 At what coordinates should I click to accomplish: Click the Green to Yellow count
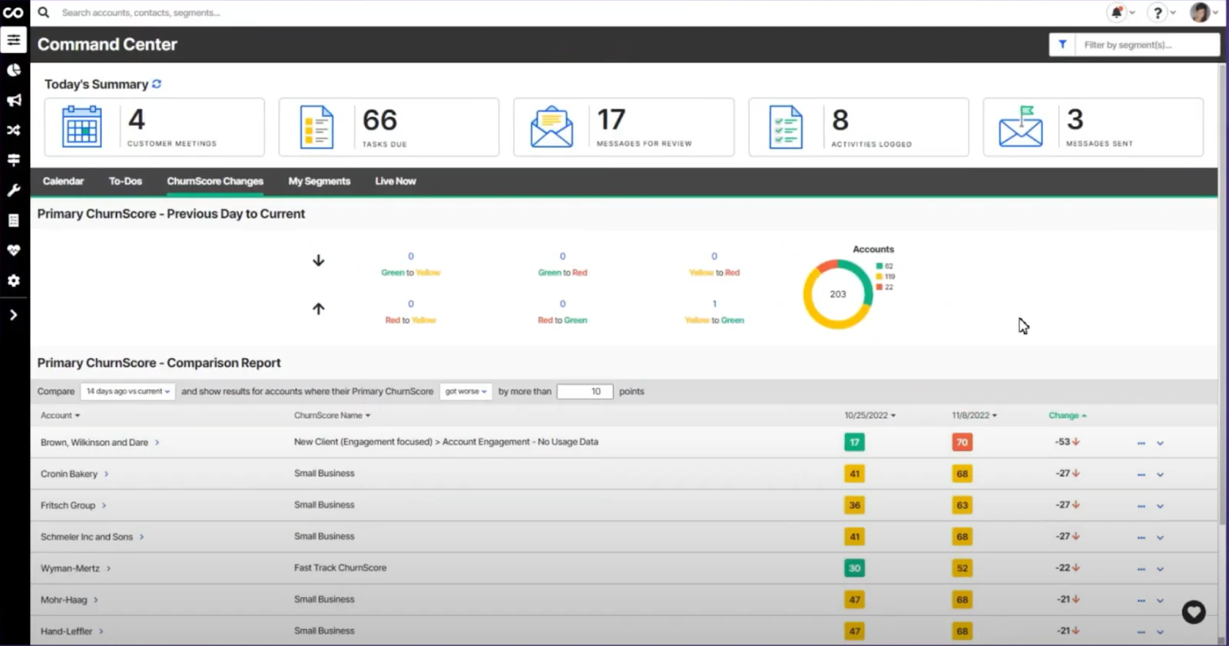(411, 256)
